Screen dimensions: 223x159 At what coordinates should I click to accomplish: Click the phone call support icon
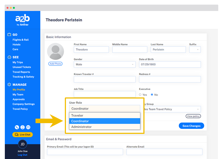(17, 127)
